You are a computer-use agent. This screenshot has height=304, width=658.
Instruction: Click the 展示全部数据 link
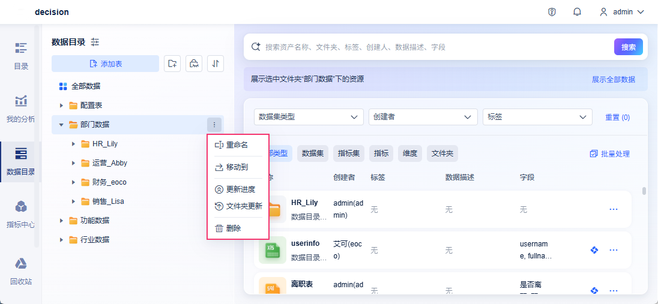coord(613,79)
